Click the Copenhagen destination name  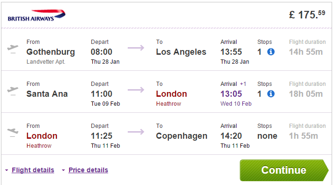click(182, 136)
